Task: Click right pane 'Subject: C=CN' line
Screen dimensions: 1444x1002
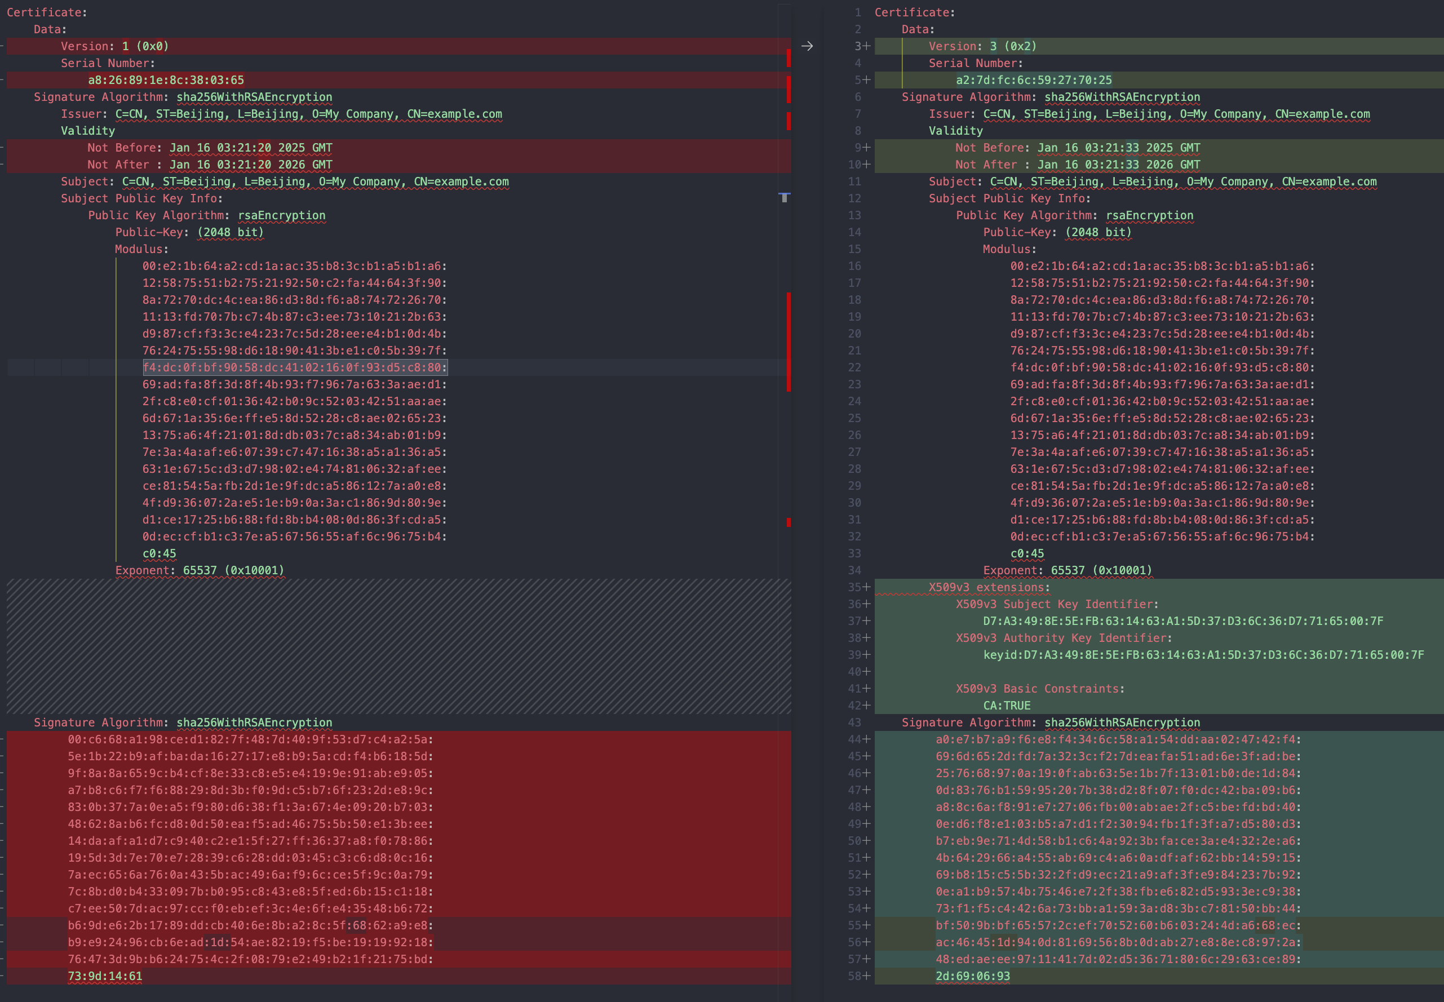Action: pyautogui.click(x=1153, y=182)
